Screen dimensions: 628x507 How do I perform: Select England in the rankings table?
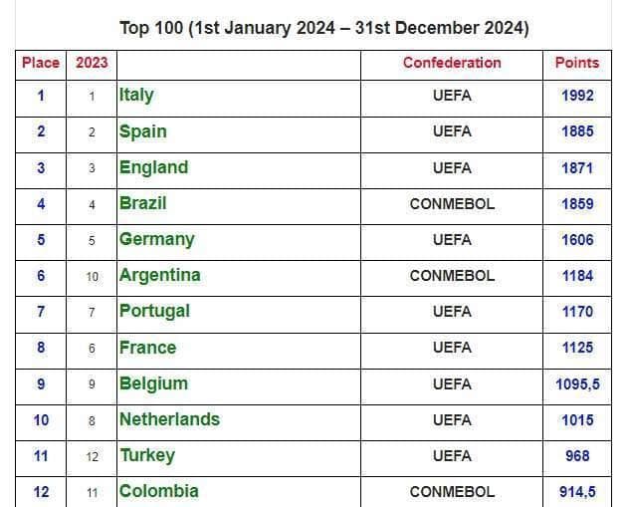(154, 167)
